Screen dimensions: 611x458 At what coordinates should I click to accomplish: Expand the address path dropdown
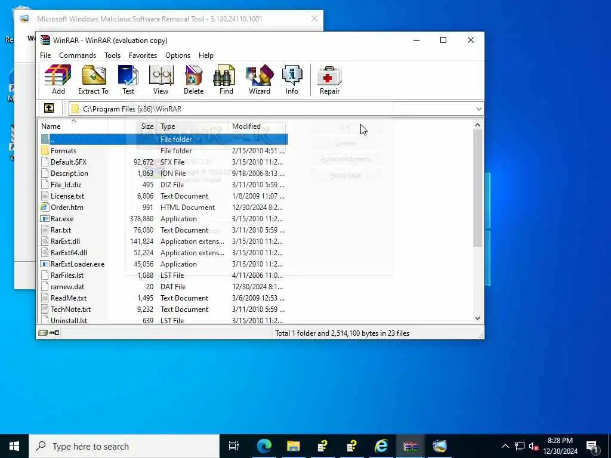pos(479,109)
